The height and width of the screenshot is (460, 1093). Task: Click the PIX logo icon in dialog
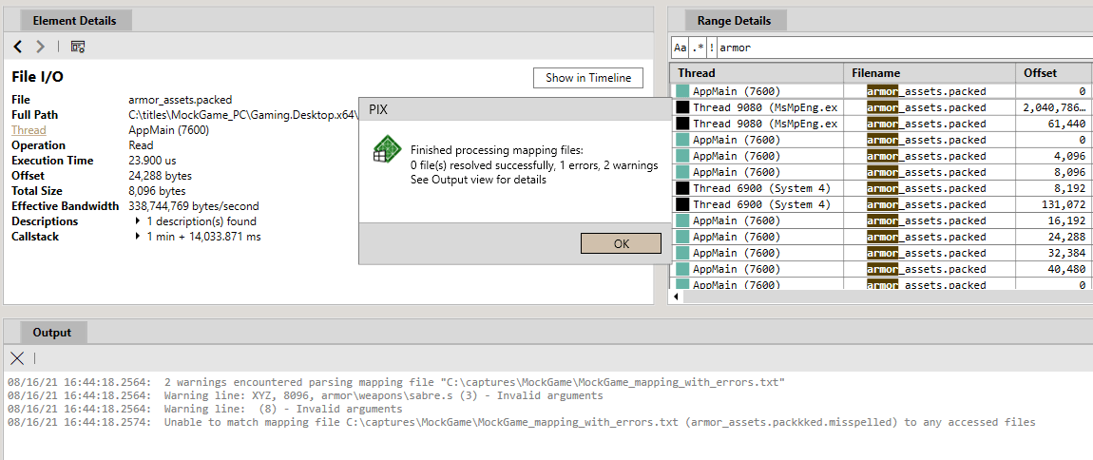click(x=385, y=150)
